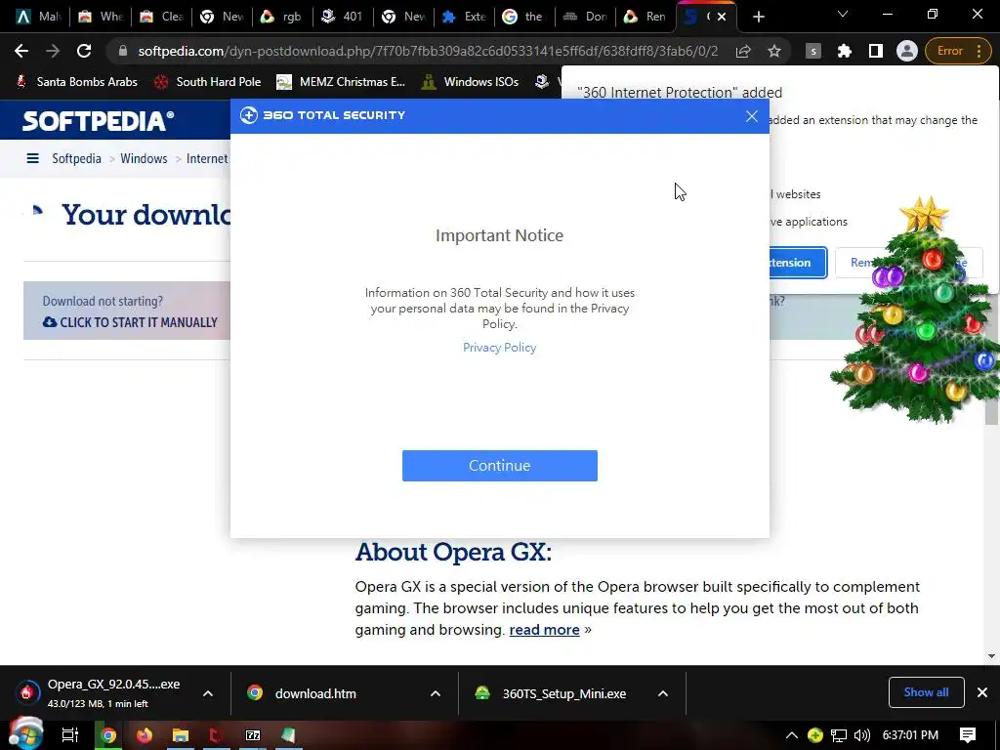The width and height of the screenshot is (1000, 750).
Task: Click Show all downloads button
Action: pyautogui.click(x=926, y=692)
